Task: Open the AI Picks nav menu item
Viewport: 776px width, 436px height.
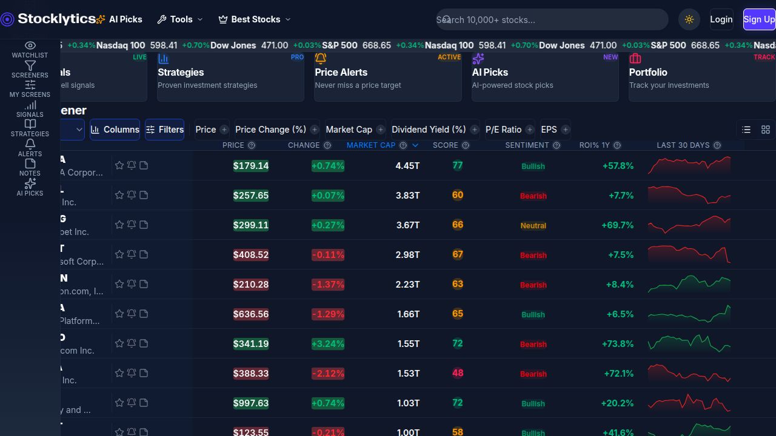Action: [125, 19]
